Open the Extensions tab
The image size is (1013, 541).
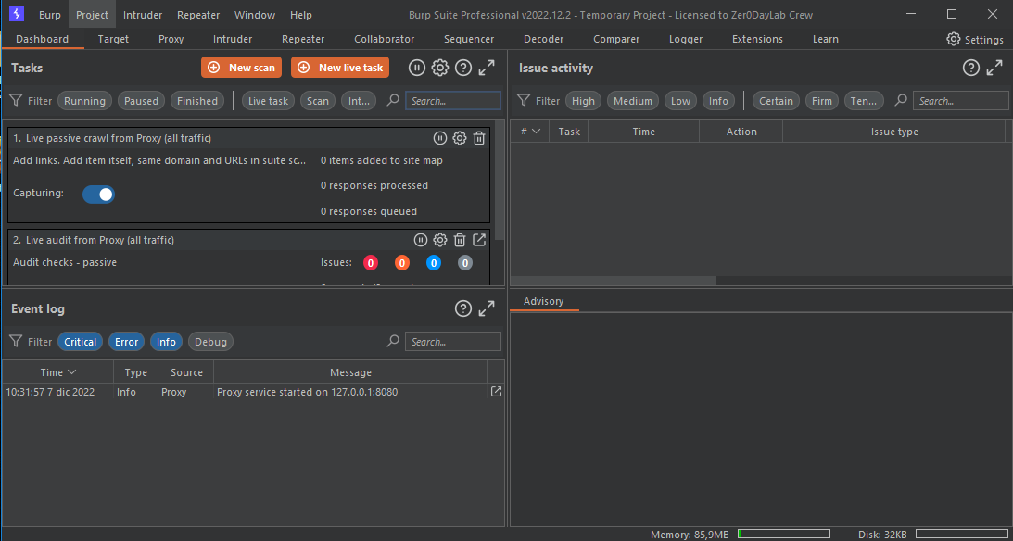(x=757, y=40)
